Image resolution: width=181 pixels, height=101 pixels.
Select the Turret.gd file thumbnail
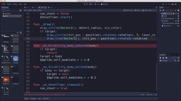coord(16,70)
